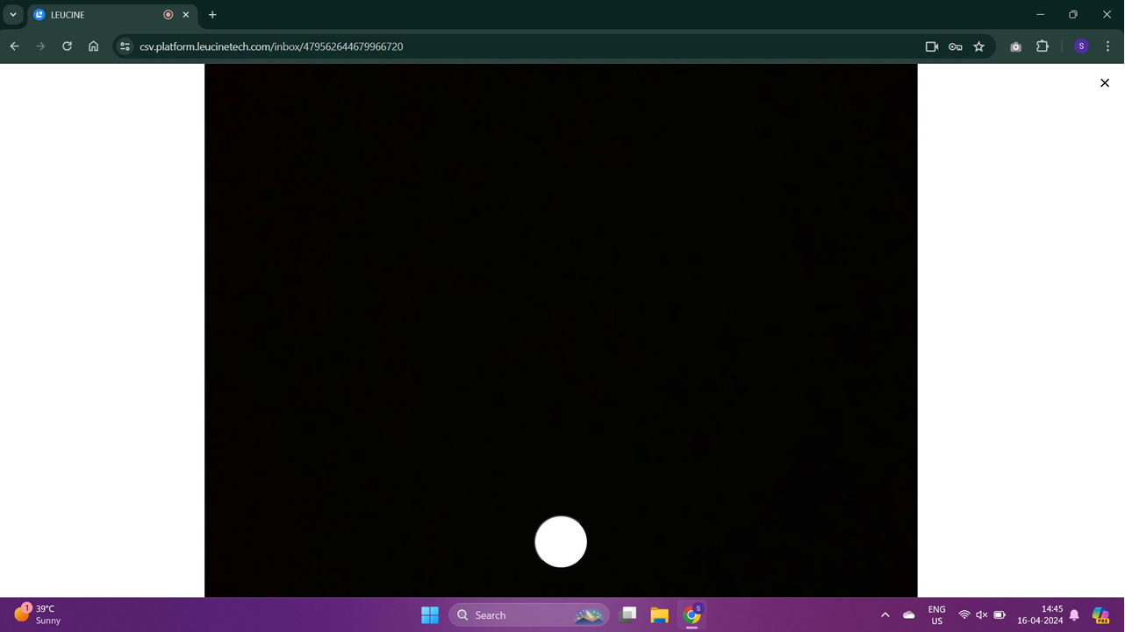Screen dimensions: 1125x632
Task: Close the camera overlay with X
Action: click(1104, 83)
